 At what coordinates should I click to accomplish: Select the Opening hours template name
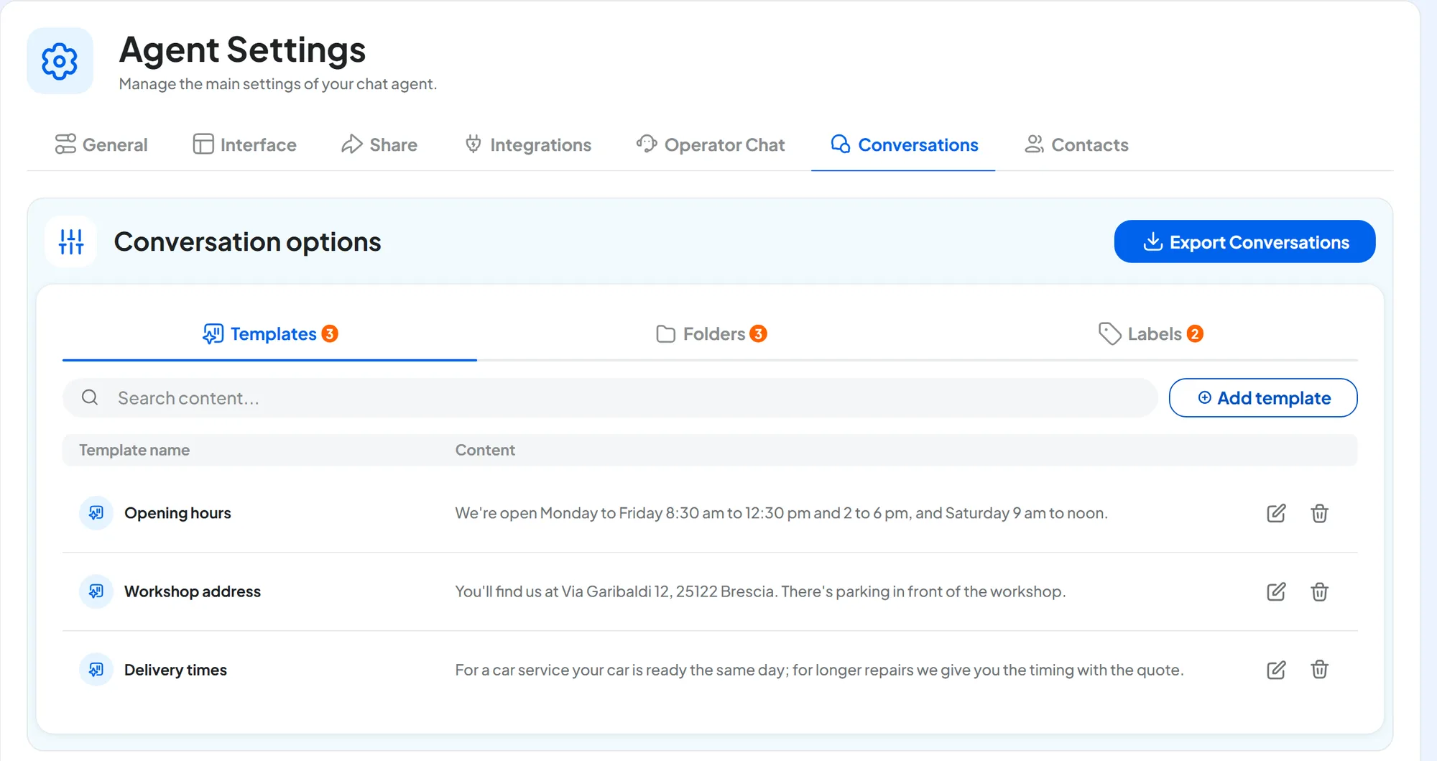(177, 513)
